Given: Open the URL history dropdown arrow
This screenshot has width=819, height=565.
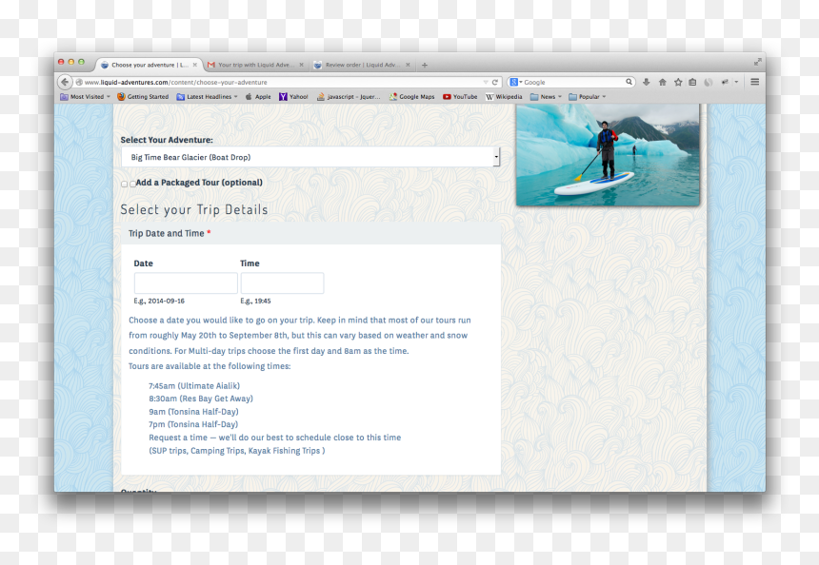Looking at the screenshot, I should 486,83.
